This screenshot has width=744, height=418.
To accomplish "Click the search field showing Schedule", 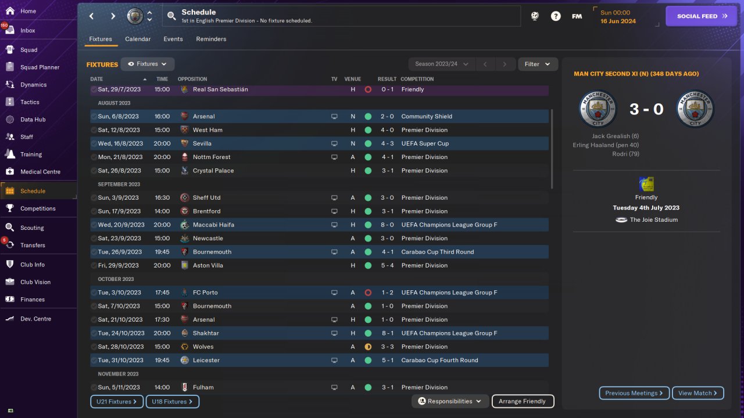I will (x=341, y=16).
